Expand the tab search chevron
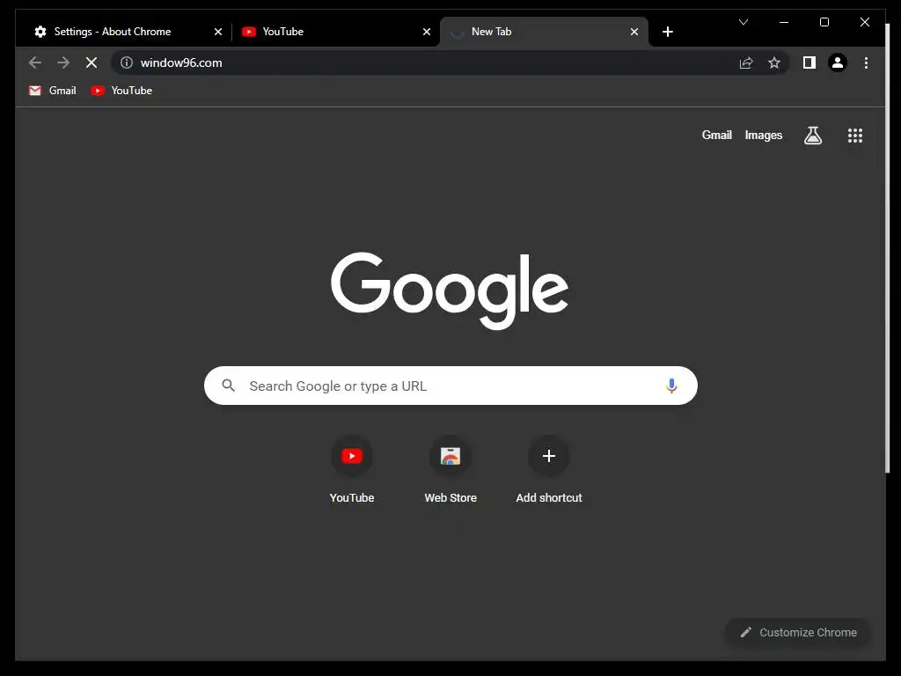Viewport: 901px width, 676px height. pyautogui.click(x=743, y=22)
